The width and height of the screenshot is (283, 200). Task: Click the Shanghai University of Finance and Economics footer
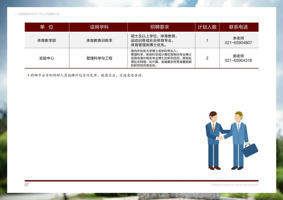tap(235, 185)
